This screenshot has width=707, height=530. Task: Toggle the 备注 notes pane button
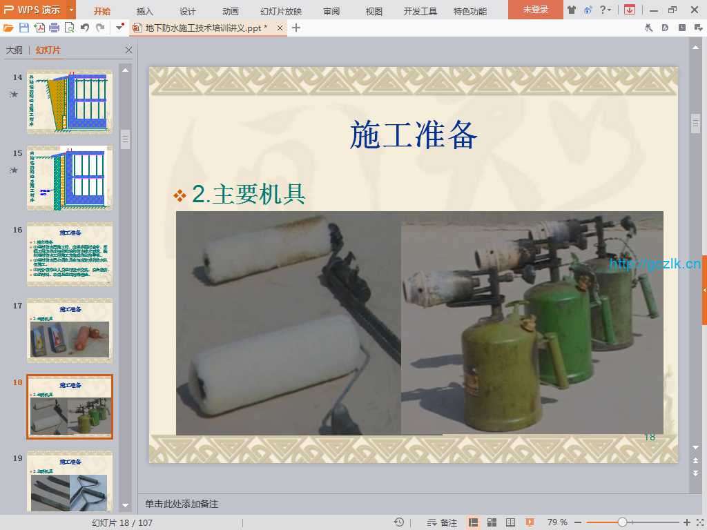pyautogui.click(x=443, y=522)
